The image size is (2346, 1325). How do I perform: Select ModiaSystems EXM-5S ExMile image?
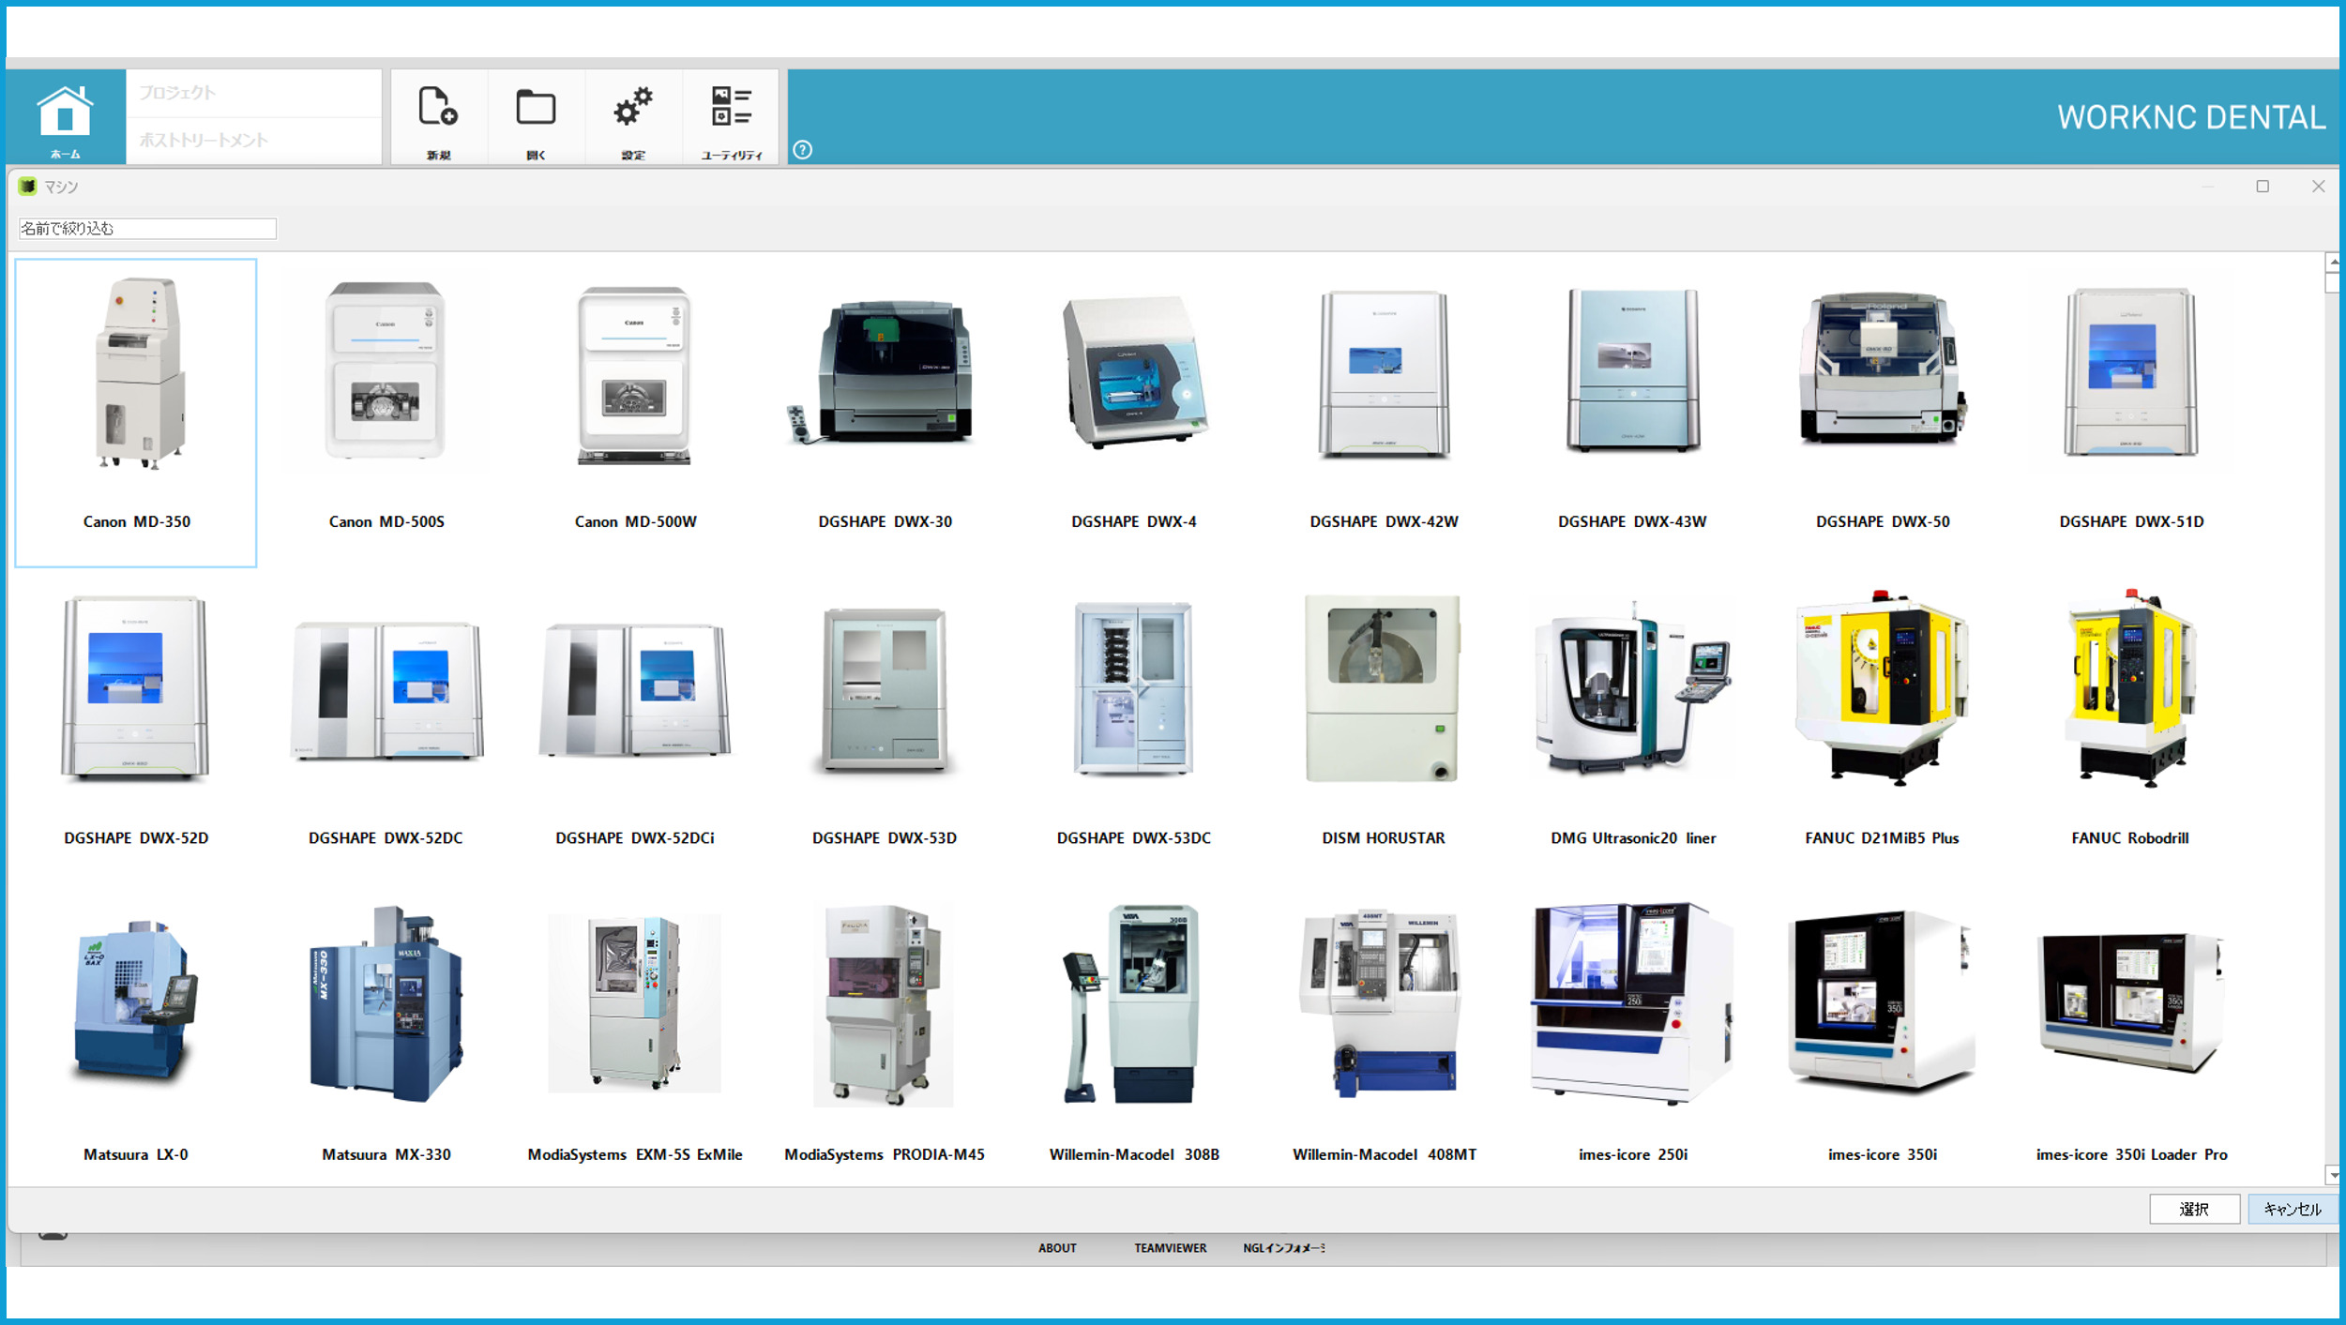pos(635,1004)
